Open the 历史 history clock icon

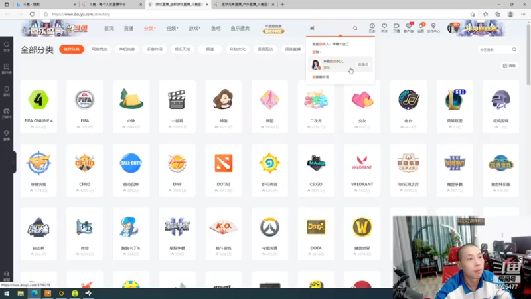[x=372, y=28]
